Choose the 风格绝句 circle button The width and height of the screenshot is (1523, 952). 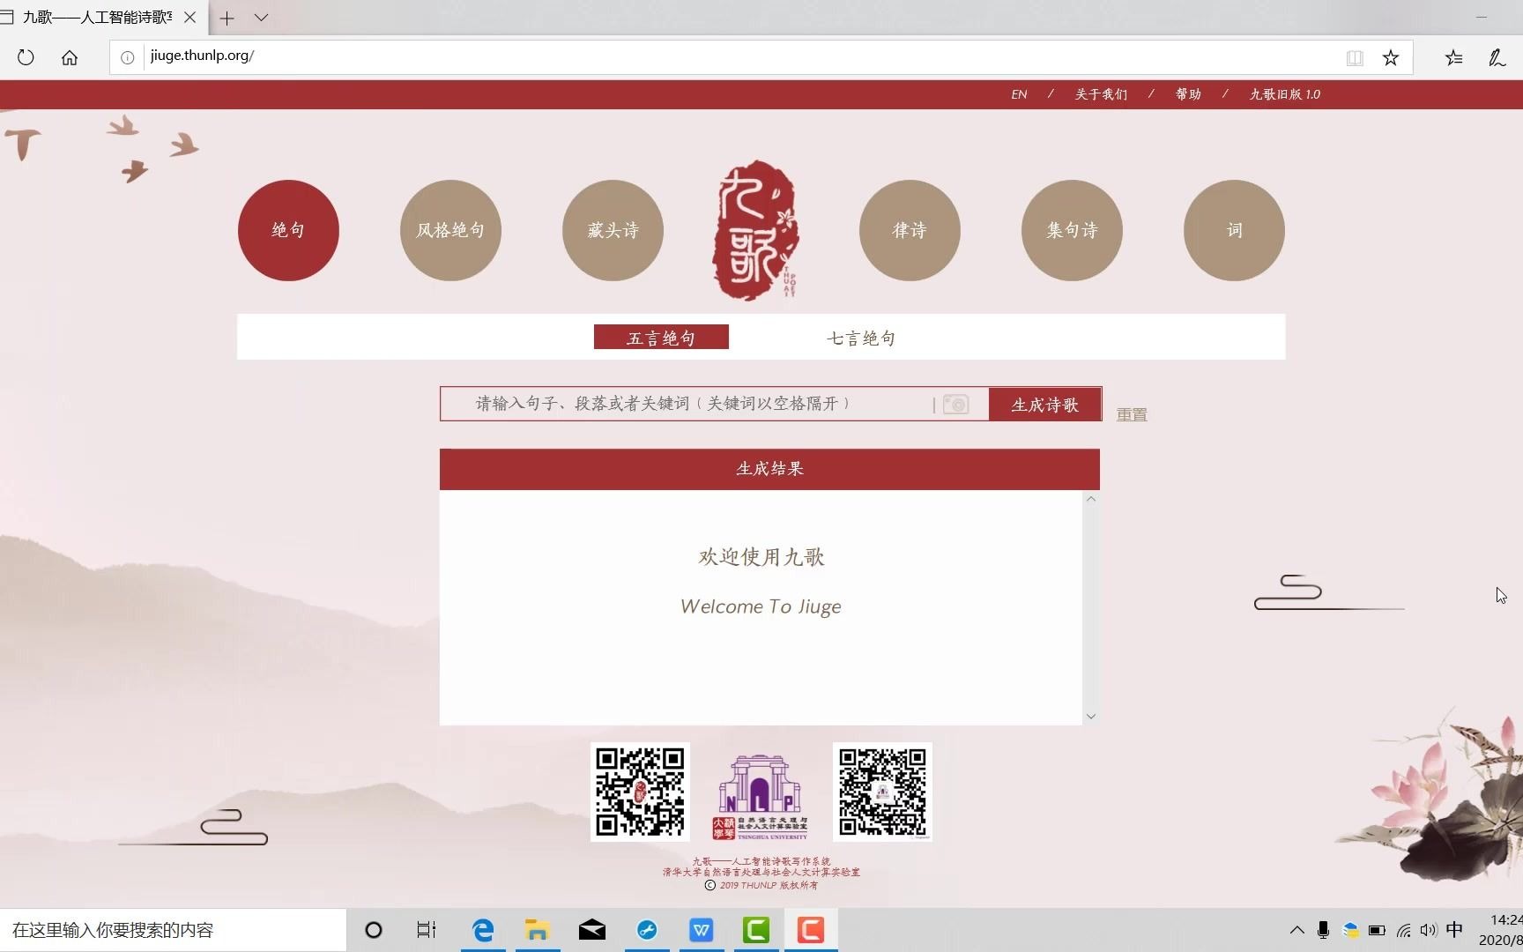coord(450,230)
